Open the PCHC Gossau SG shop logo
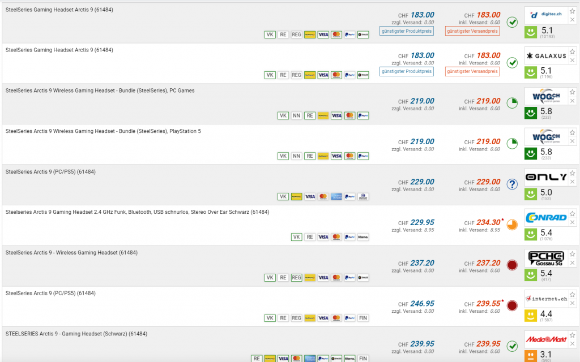 (545, 258)
